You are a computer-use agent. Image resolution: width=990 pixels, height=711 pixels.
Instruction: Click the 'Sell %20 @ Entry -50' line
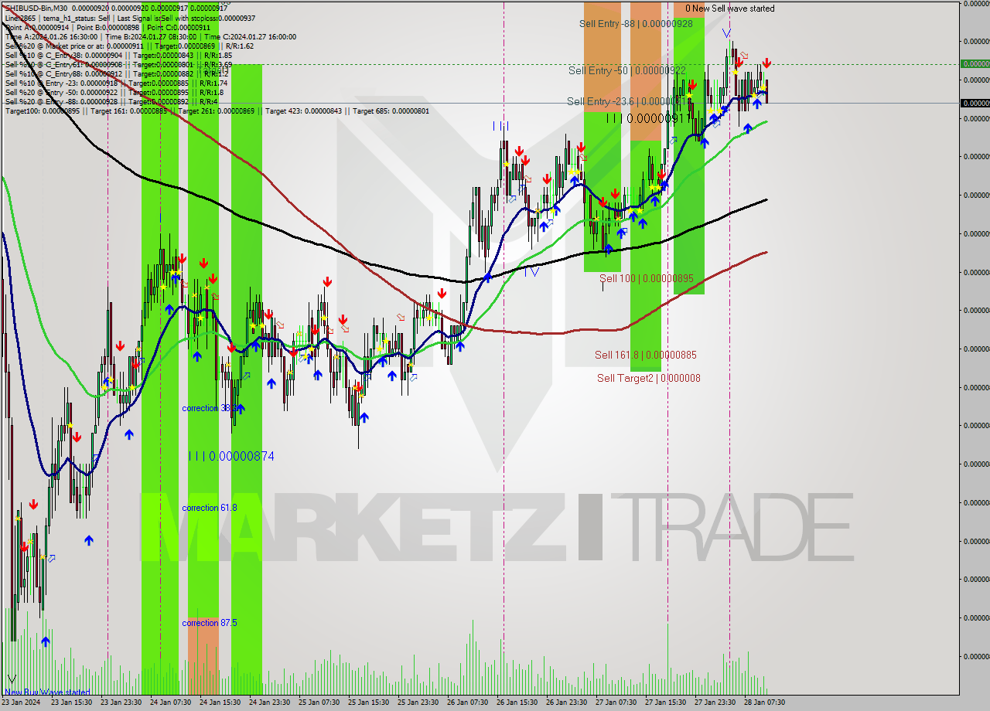coord(114,92)
